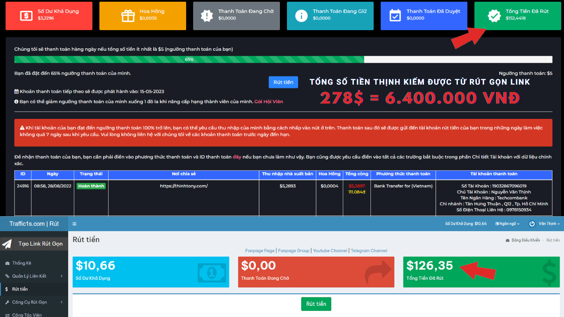
Task: Click the power icon next to Văn Thịnh
Action: click(x=532, y=224)
